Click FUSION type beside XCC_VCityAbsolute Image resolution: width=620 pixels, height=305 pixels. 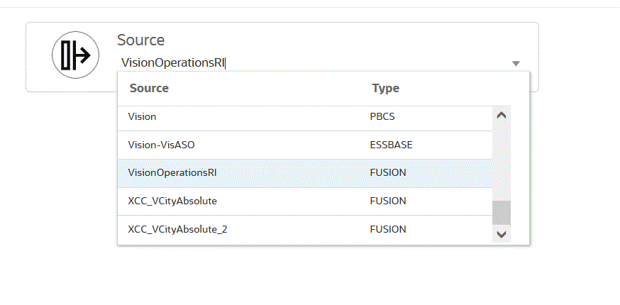[x=388, y=201]
